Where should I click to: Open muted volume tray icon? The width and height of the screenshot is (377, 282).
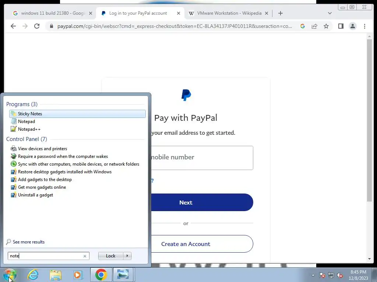pos(340,275)
